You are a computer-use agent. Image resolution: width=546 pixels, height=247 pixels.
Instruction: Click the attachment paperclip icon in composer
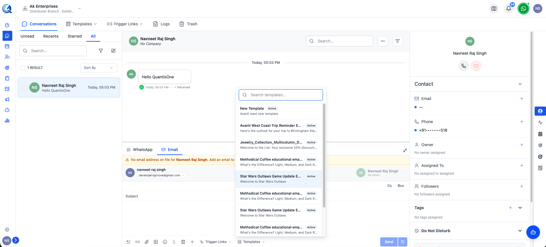[x=147, y=242]
